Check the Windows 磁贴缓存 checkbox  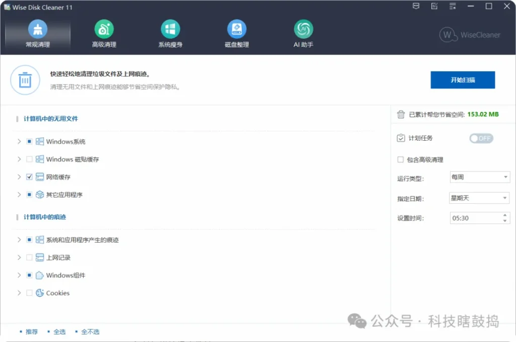pos(29,159)
